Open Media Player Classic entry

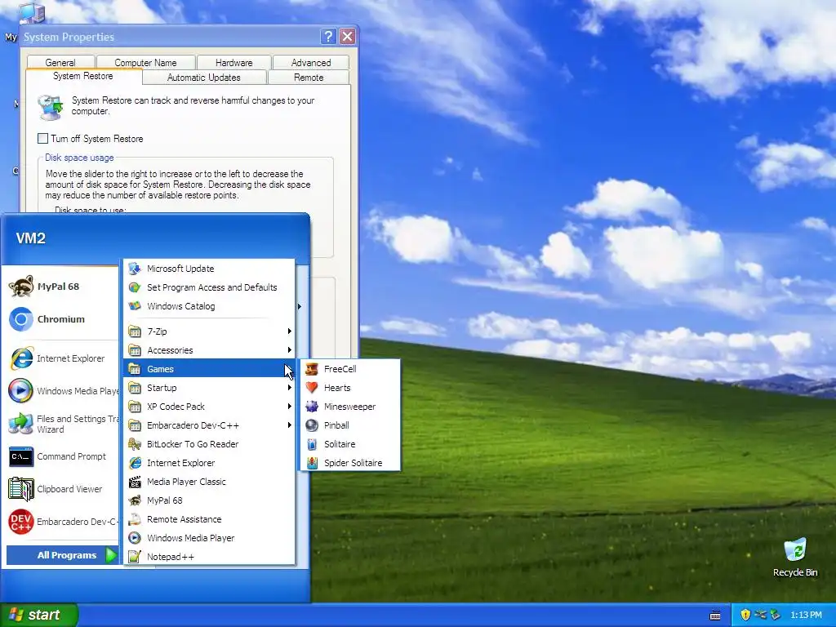pos(210,482)
